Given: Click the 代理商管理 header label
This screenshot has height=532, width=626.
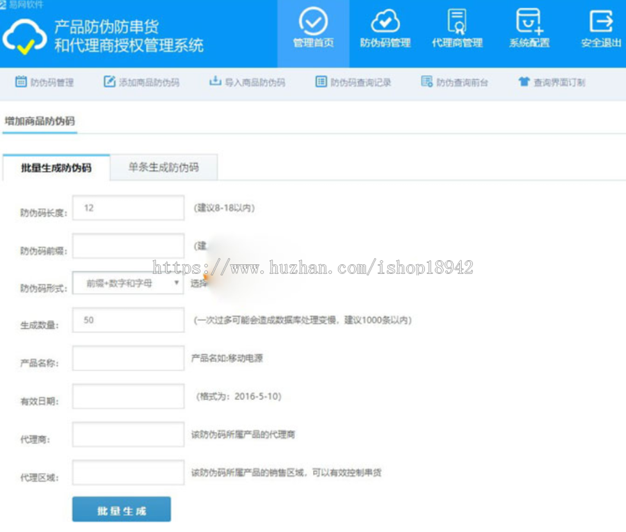Looking at the screenshot, I should [x=457, y=42].
